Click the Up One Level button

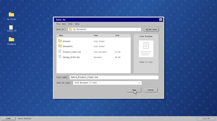[151, 29]
